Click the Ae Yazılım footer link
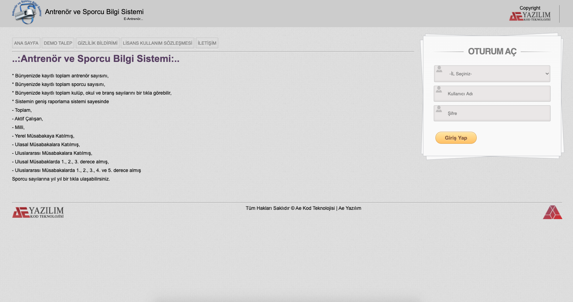Screen dimensions: 573x302 click(x=350, y=208)
